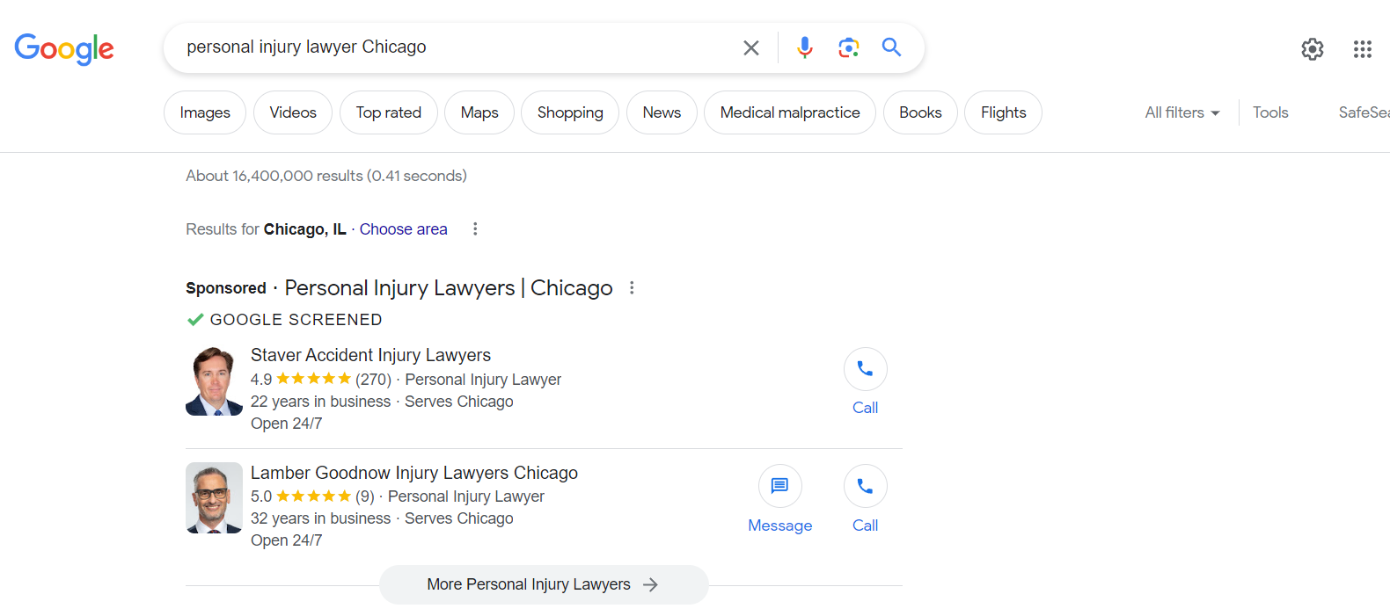Open the Google apps grid

click(x=1363, y=49)
